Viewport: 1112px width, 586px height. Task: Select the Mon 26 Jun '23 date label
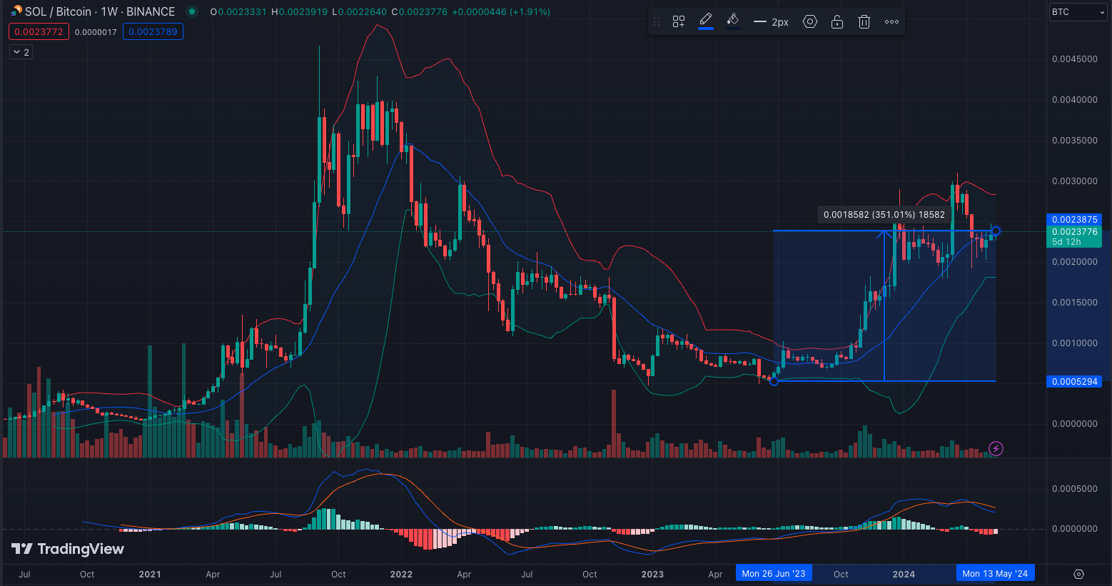(774, 574)
